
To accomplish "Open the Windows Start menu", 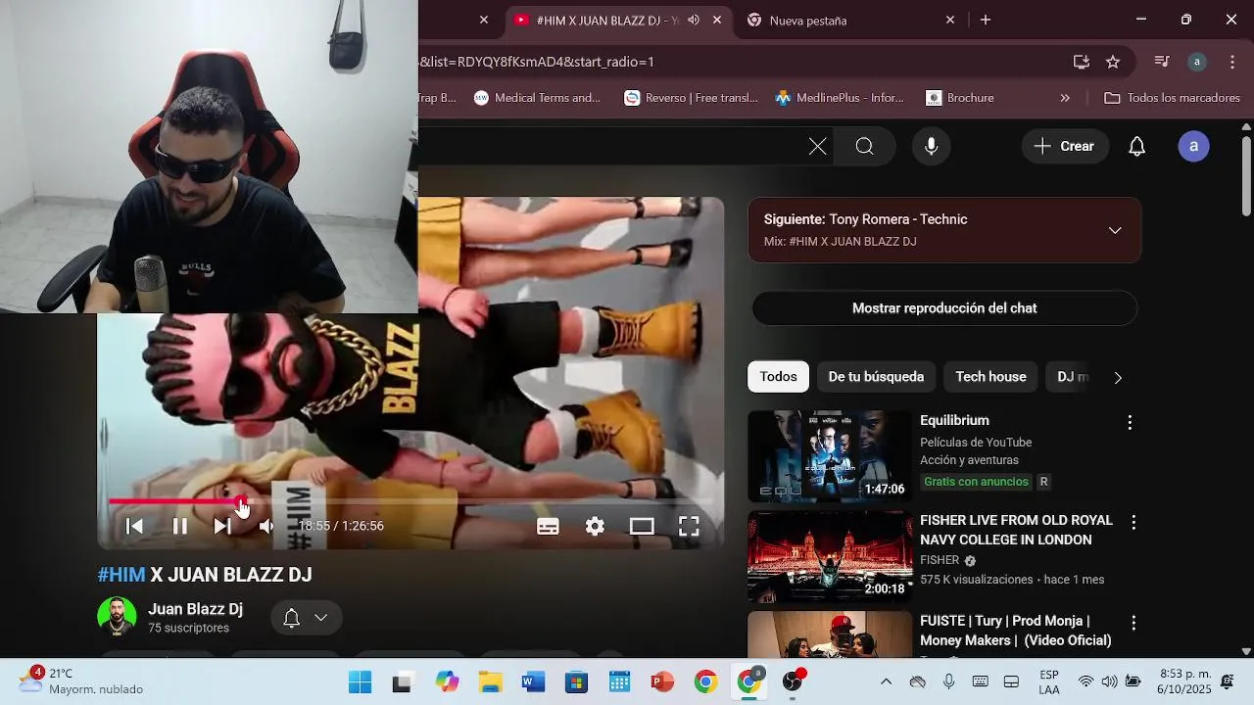I will tap(361, 681).
